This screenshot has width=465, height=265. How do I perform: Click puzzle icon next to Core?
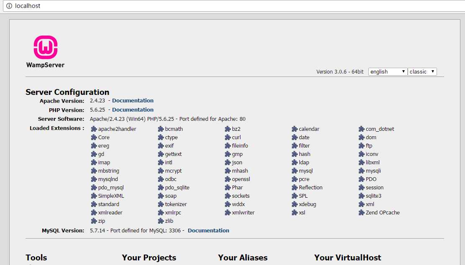[94, 137]
